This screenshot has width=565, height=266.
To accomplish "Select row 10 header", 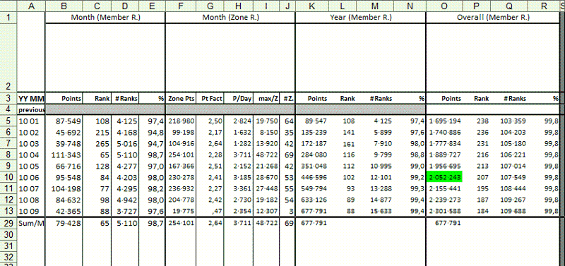I will [8, 177].
